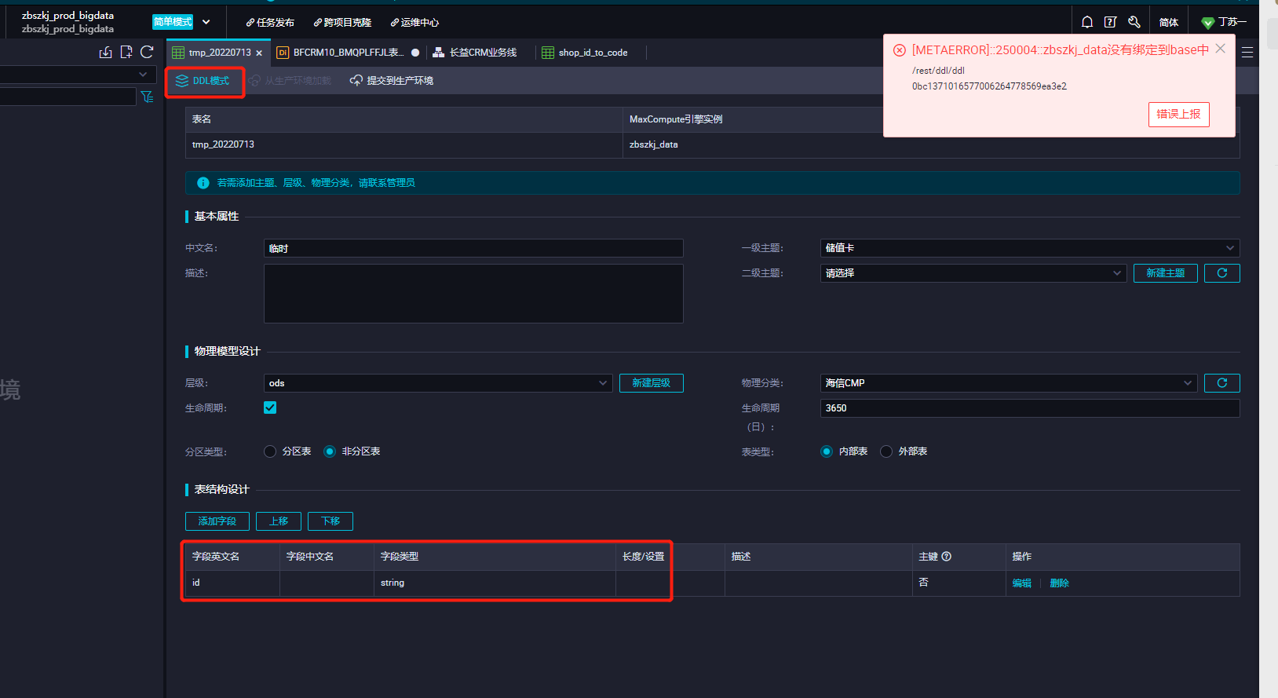
Task: Switch to BFCRM10_BMQPLFFJL tab
Action: coord(348,53)
